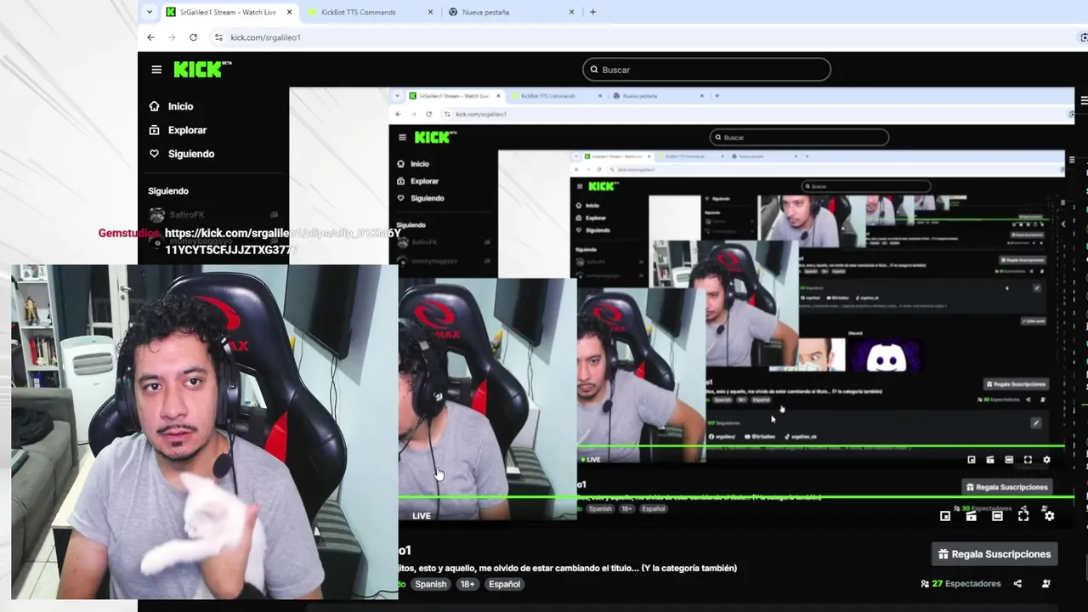Click theater icon in the embedded stream player
1088x612 pixels.
tap(1009, 460)
